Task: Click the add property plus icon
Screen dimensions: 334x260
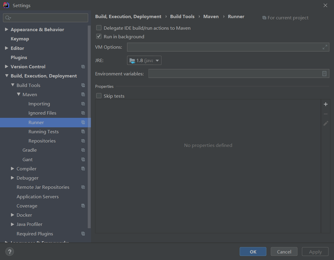Action: (325, 104)
